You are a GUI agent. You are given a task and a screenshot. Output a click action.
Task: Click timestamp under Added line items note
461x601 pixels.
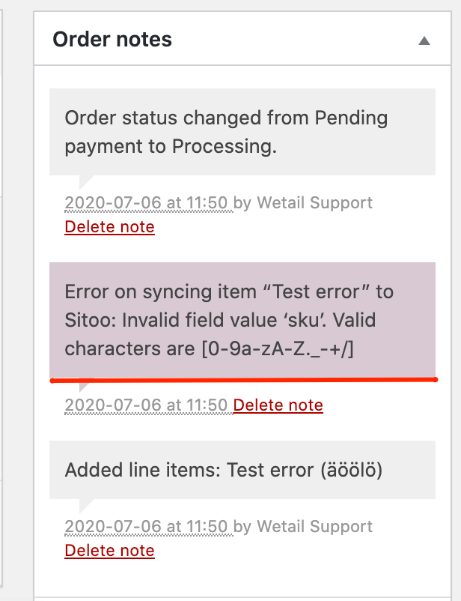click(x=148, y=526)
